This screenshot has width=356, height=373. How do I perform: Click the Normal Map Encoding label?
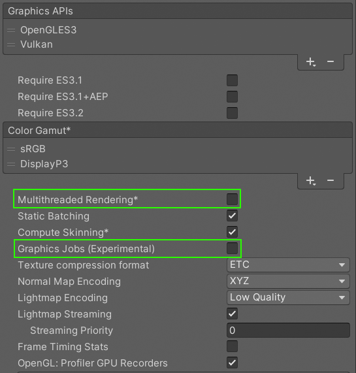[x=69, y=282]
